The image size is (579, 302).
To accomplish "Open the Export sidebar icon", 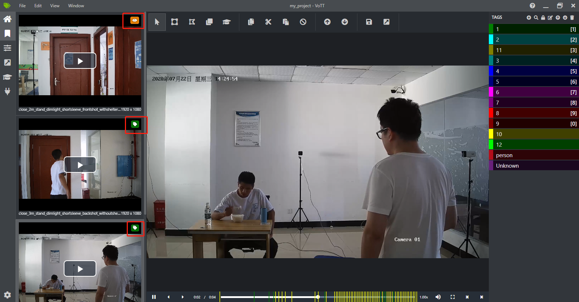I will coord(7,62).
